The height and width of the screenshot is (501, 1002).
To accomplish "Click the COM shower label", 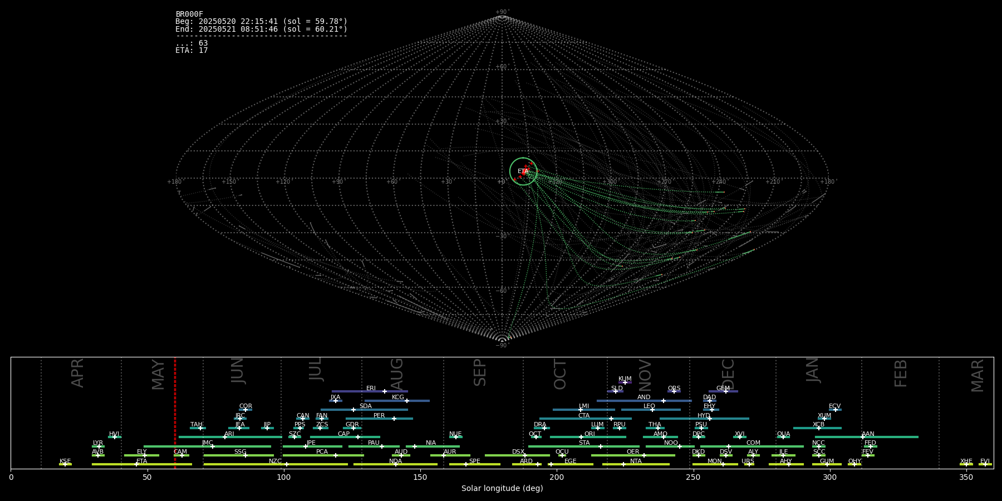I will (753, 443).
